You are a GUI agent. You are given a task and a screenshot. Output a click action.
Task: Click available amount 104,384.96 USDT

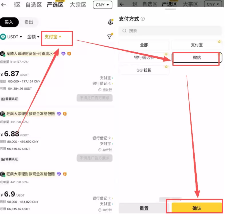click(x=19, y=89)
